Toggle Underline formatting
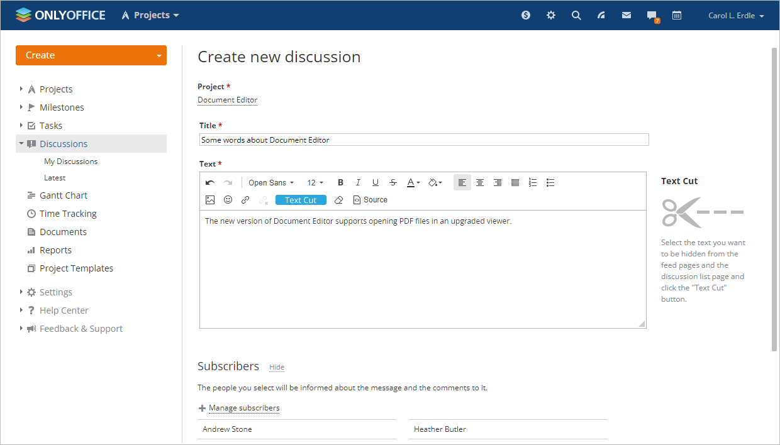The width and height of the screenshot is (780, 445). pyautogui.click(x=376, y=182)
